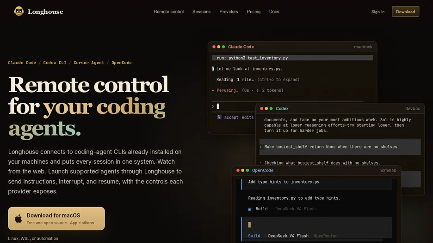Click yellow minimize dot on OpenCode window
Viewport: 433px width, 243px height.
243,170
